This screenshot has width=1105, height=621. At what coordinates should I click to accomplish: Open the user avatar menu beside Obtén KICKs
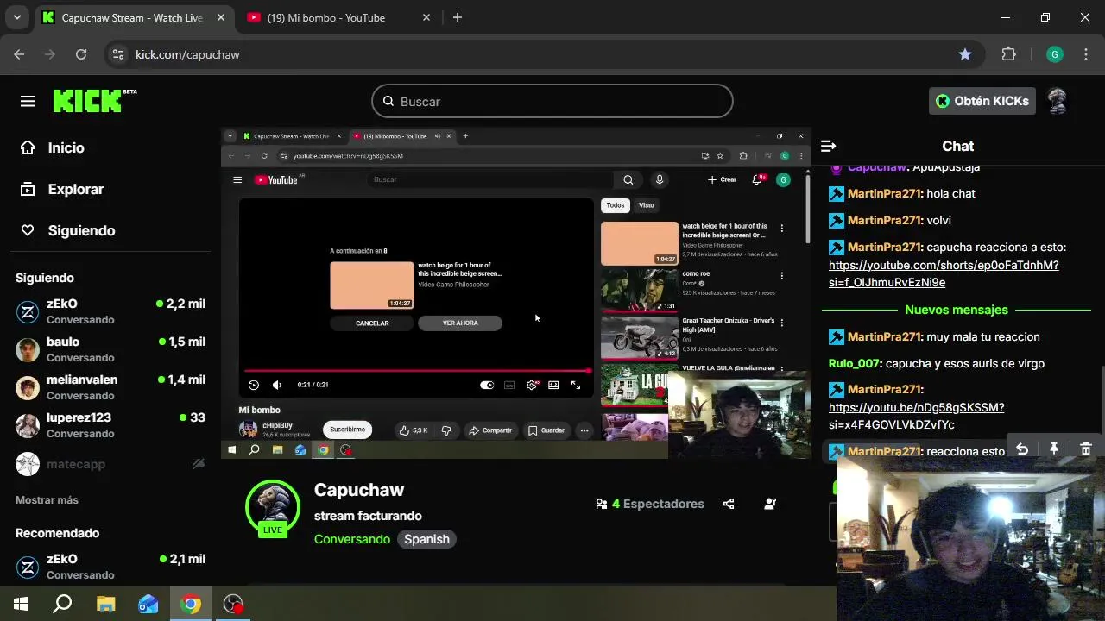(x=1058, y=101)
